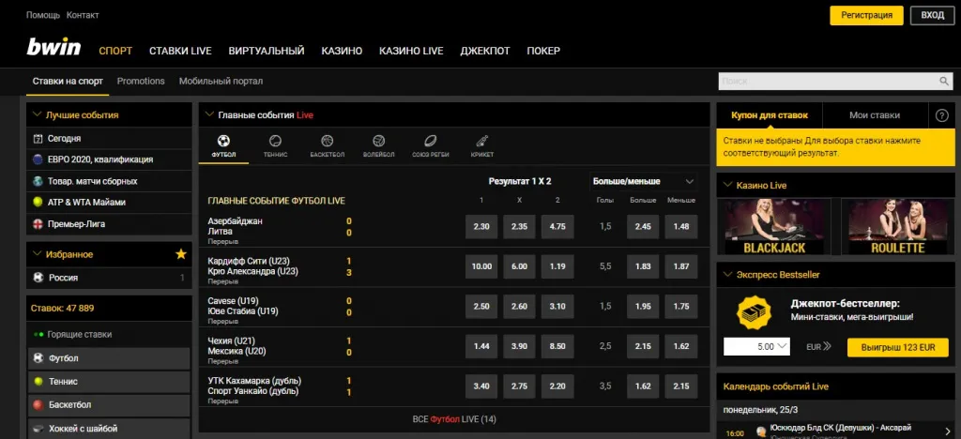Click the Регистрация button

click(x=866, y=15)
